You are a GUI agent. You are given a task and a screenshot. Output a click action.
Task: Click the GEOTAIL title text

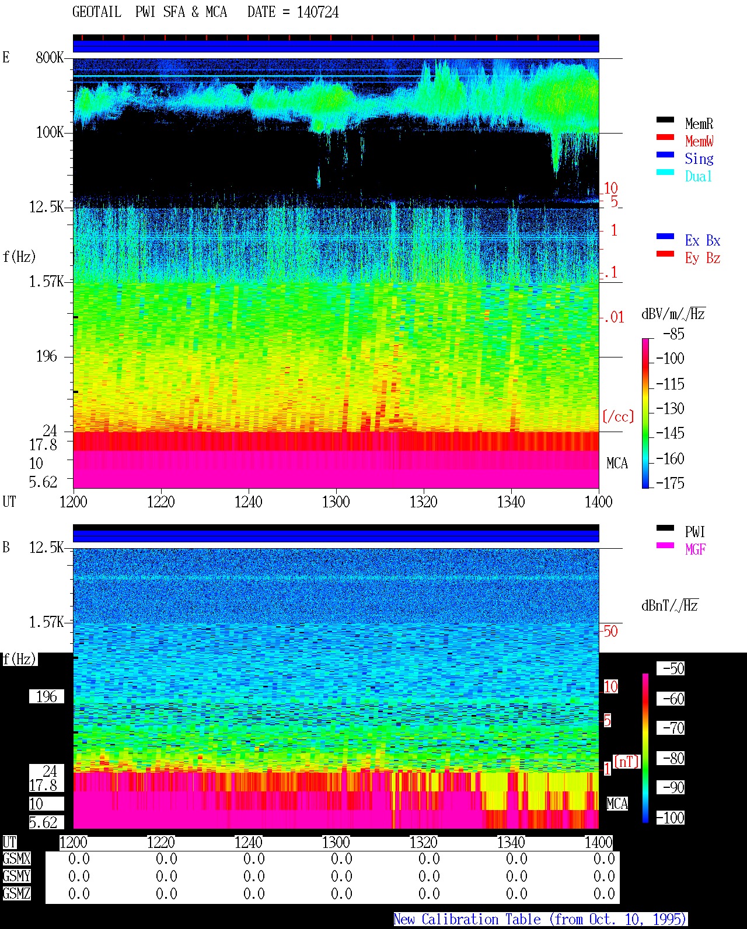96,12
